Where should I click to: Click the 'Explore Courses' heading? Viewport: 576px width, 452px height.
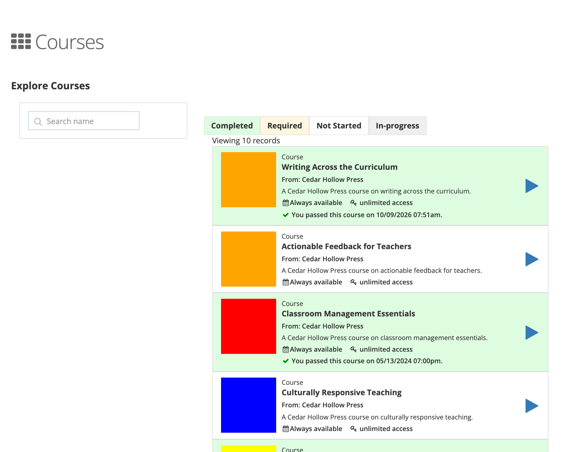coord(50,86)
